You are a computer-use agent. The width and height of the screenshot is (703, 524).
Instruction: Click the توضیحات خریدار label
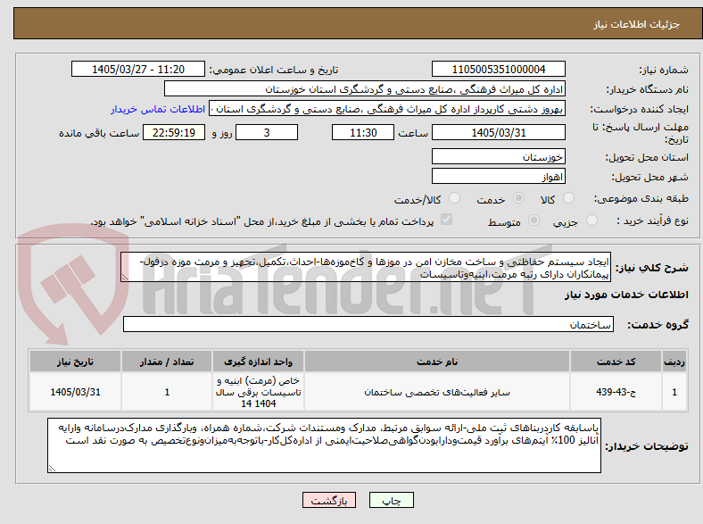click(647, 447)
